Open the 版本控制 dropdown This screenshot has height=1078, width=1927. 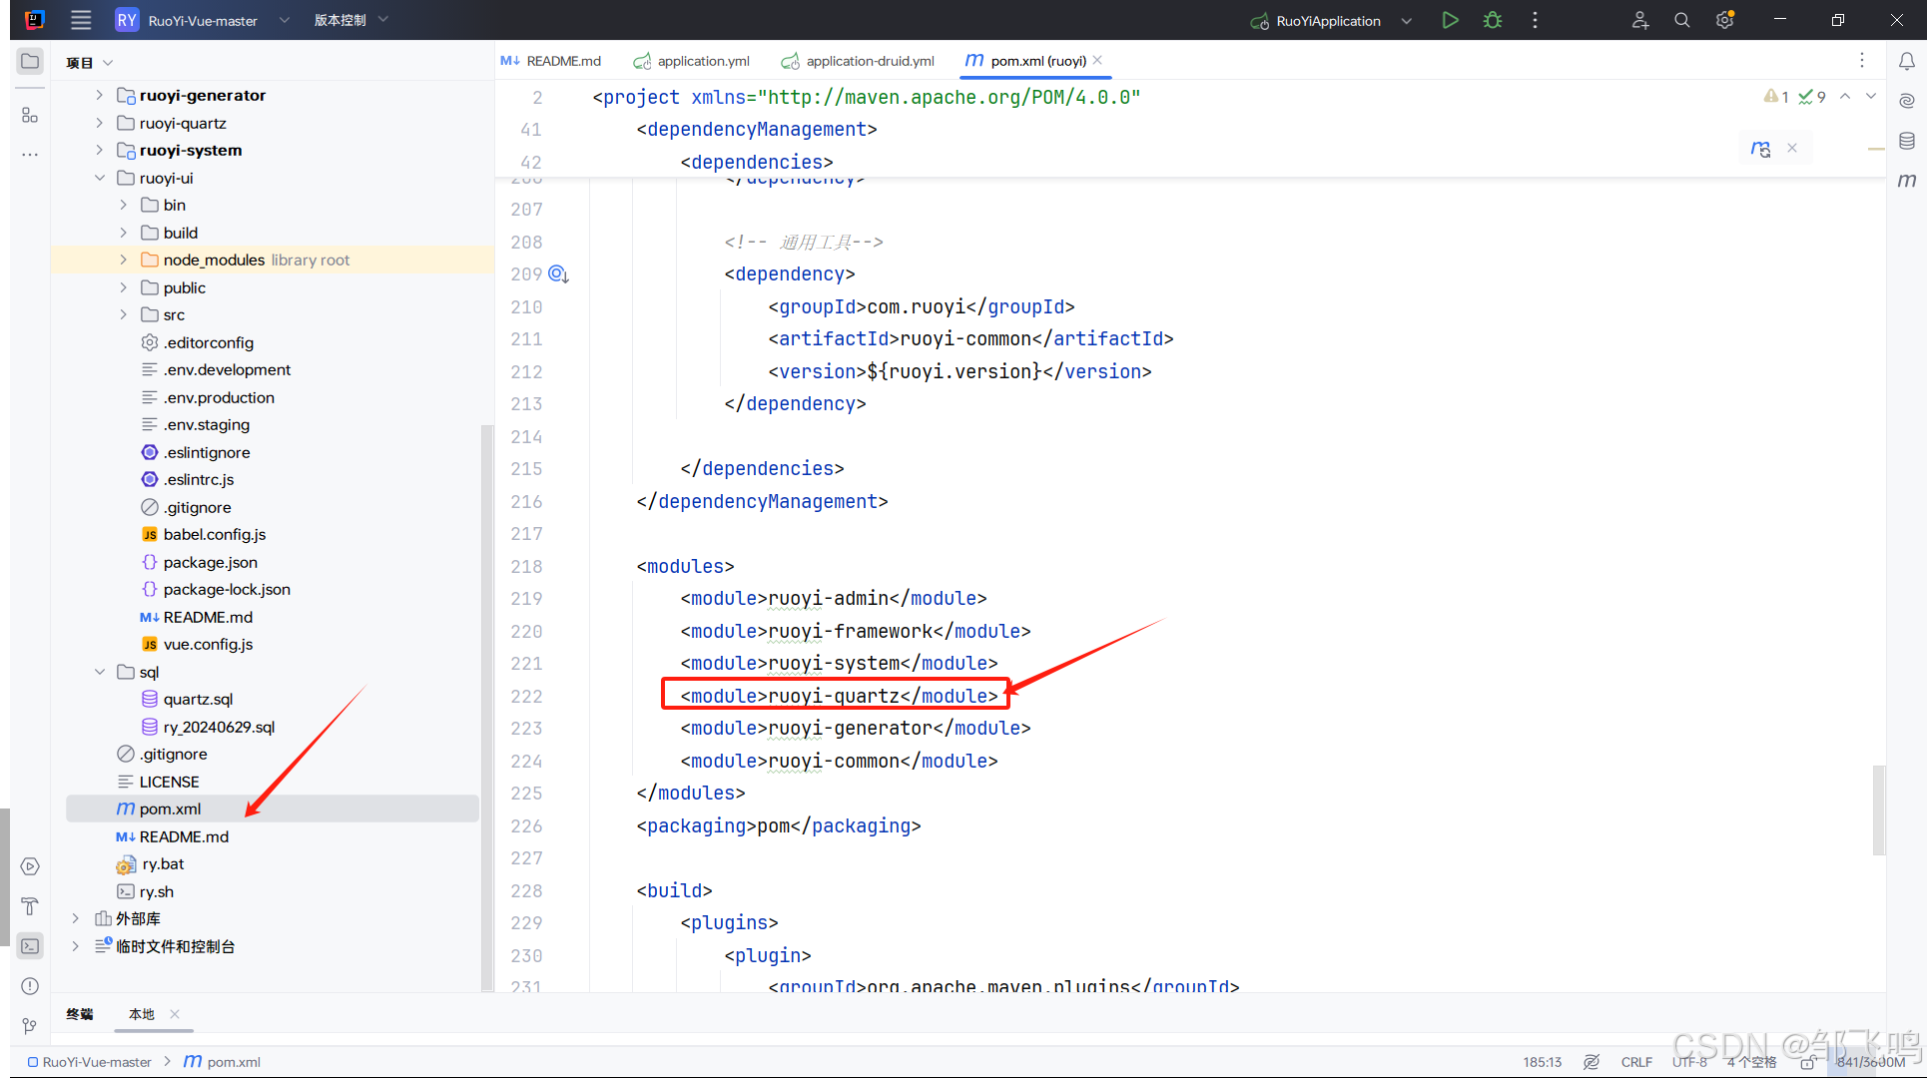point(350,20)
